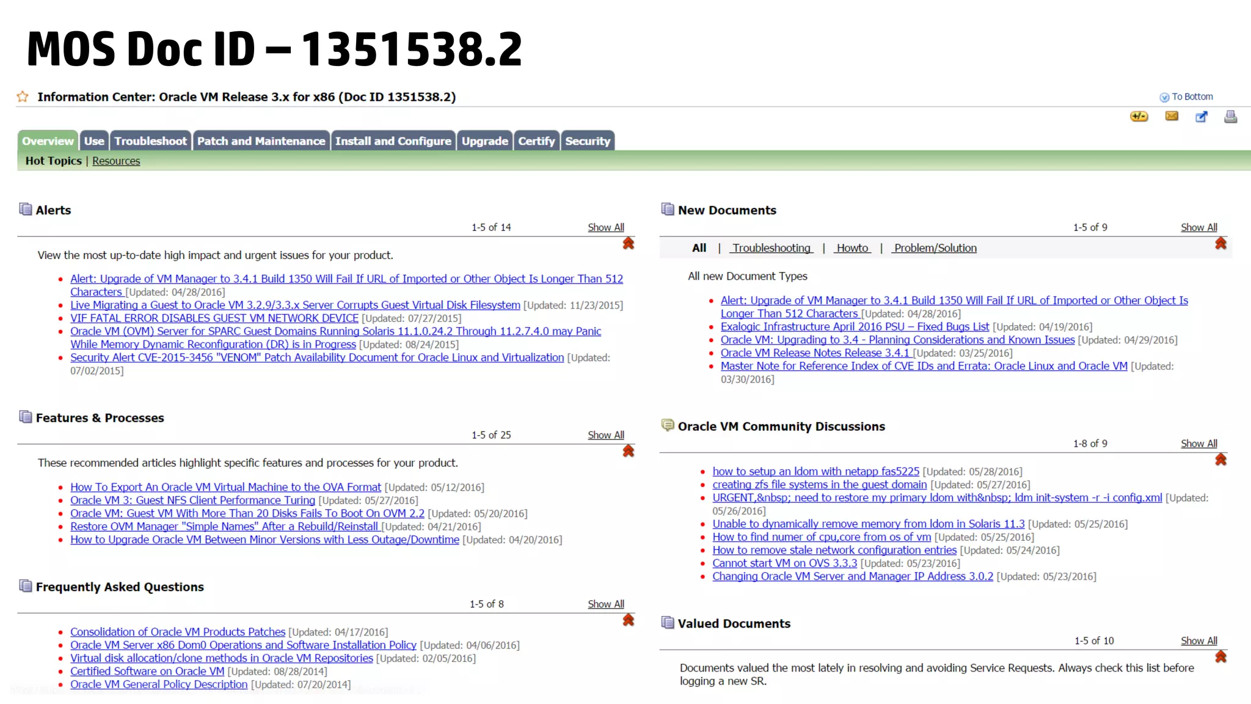Open Cannot start VM on OVS 3.3.3
This screenshot has width=1251, height=704.
785,563
